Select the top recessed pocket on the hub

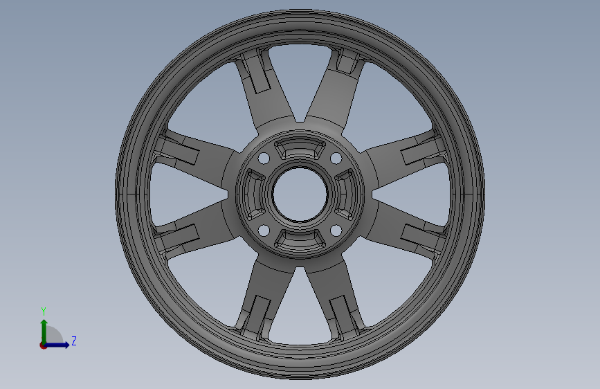pos(300,150)
